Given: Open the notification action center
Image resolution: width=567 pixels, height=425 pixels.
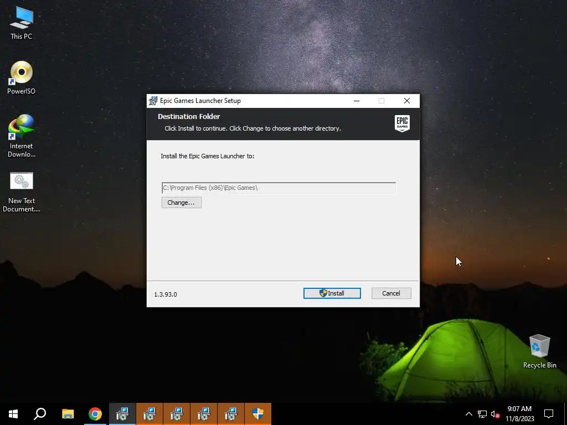Looking at the screenshot, I should (549, 414).
